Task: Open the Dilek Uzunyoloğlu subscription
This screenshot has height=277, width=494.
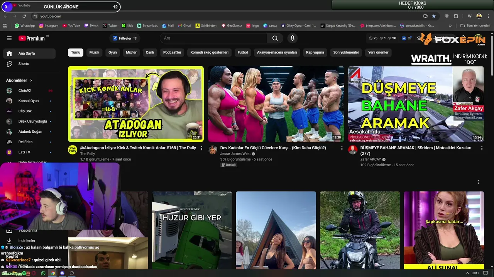Action: 29,121
